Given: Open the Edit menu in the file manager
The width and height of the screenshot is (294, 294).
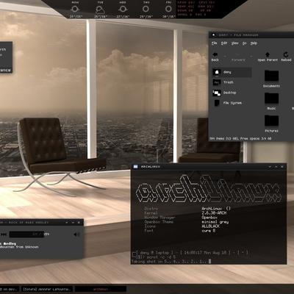Looking at the screenshot, I should coord(224,43).
